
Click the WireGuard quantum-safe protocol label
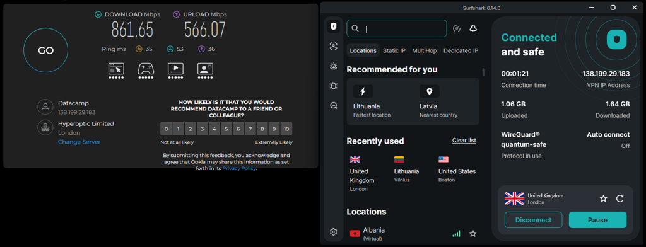tap(524, 139)
